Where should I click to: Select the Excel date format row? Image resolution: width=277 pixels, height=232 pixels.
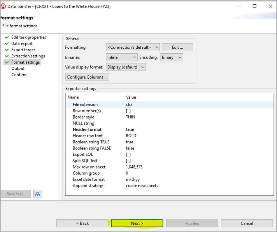(x=170, y=179)
